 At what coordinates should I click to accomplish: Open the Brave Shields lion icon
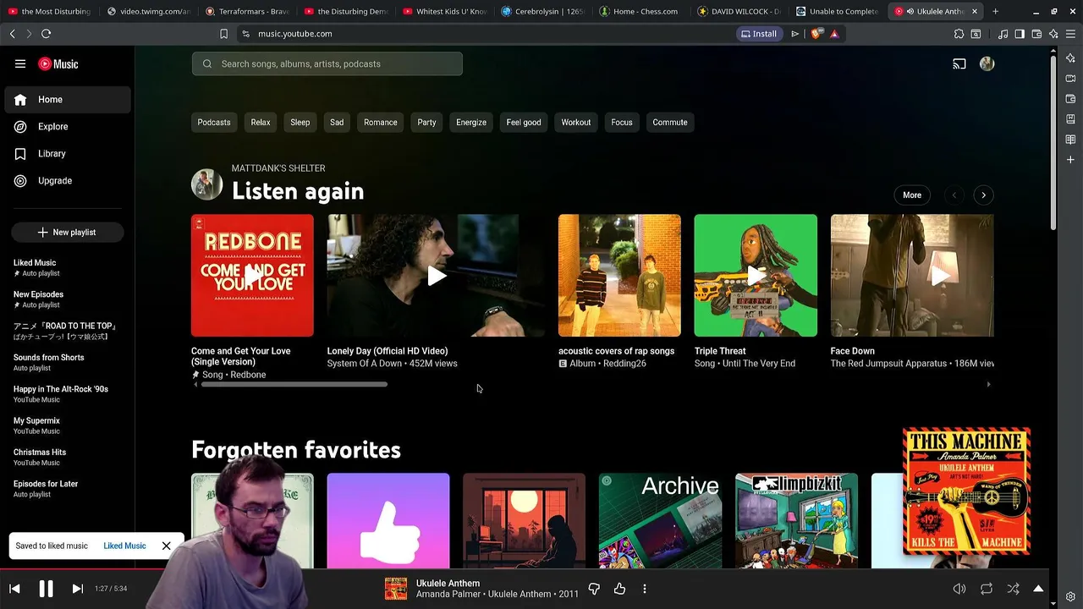[x=816, y=34]
